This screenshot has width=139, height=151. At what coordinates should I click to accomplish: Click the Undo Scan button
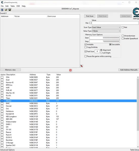[126, 16]
